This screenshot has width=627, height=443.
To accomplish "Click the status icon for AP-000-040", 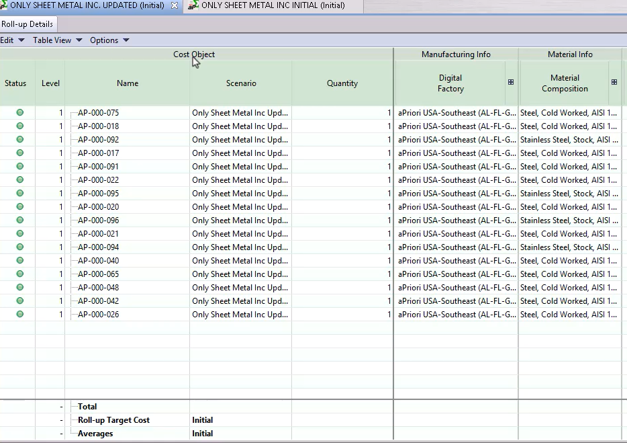I will tap(19, 260).
